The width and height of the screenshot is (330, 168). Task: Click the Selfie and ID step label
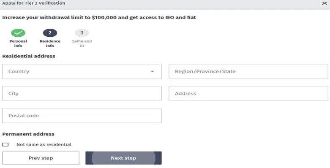point(82,43)
